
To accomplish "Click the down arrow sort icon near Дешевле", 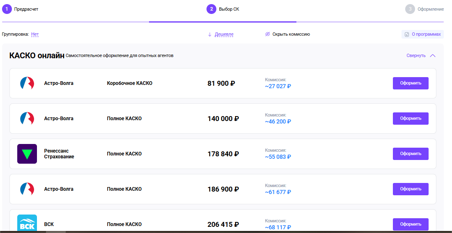I will tap(210, 34).
